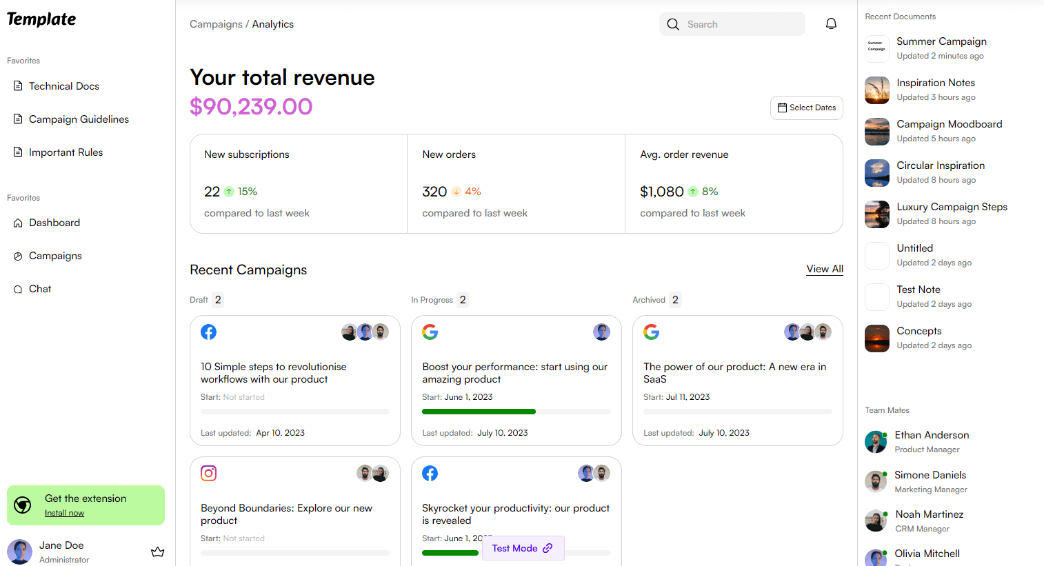The height and width of the screenshot is (566, 1044).
Task: Expand the Draft campaigns group
Action: tap(205, 299)
